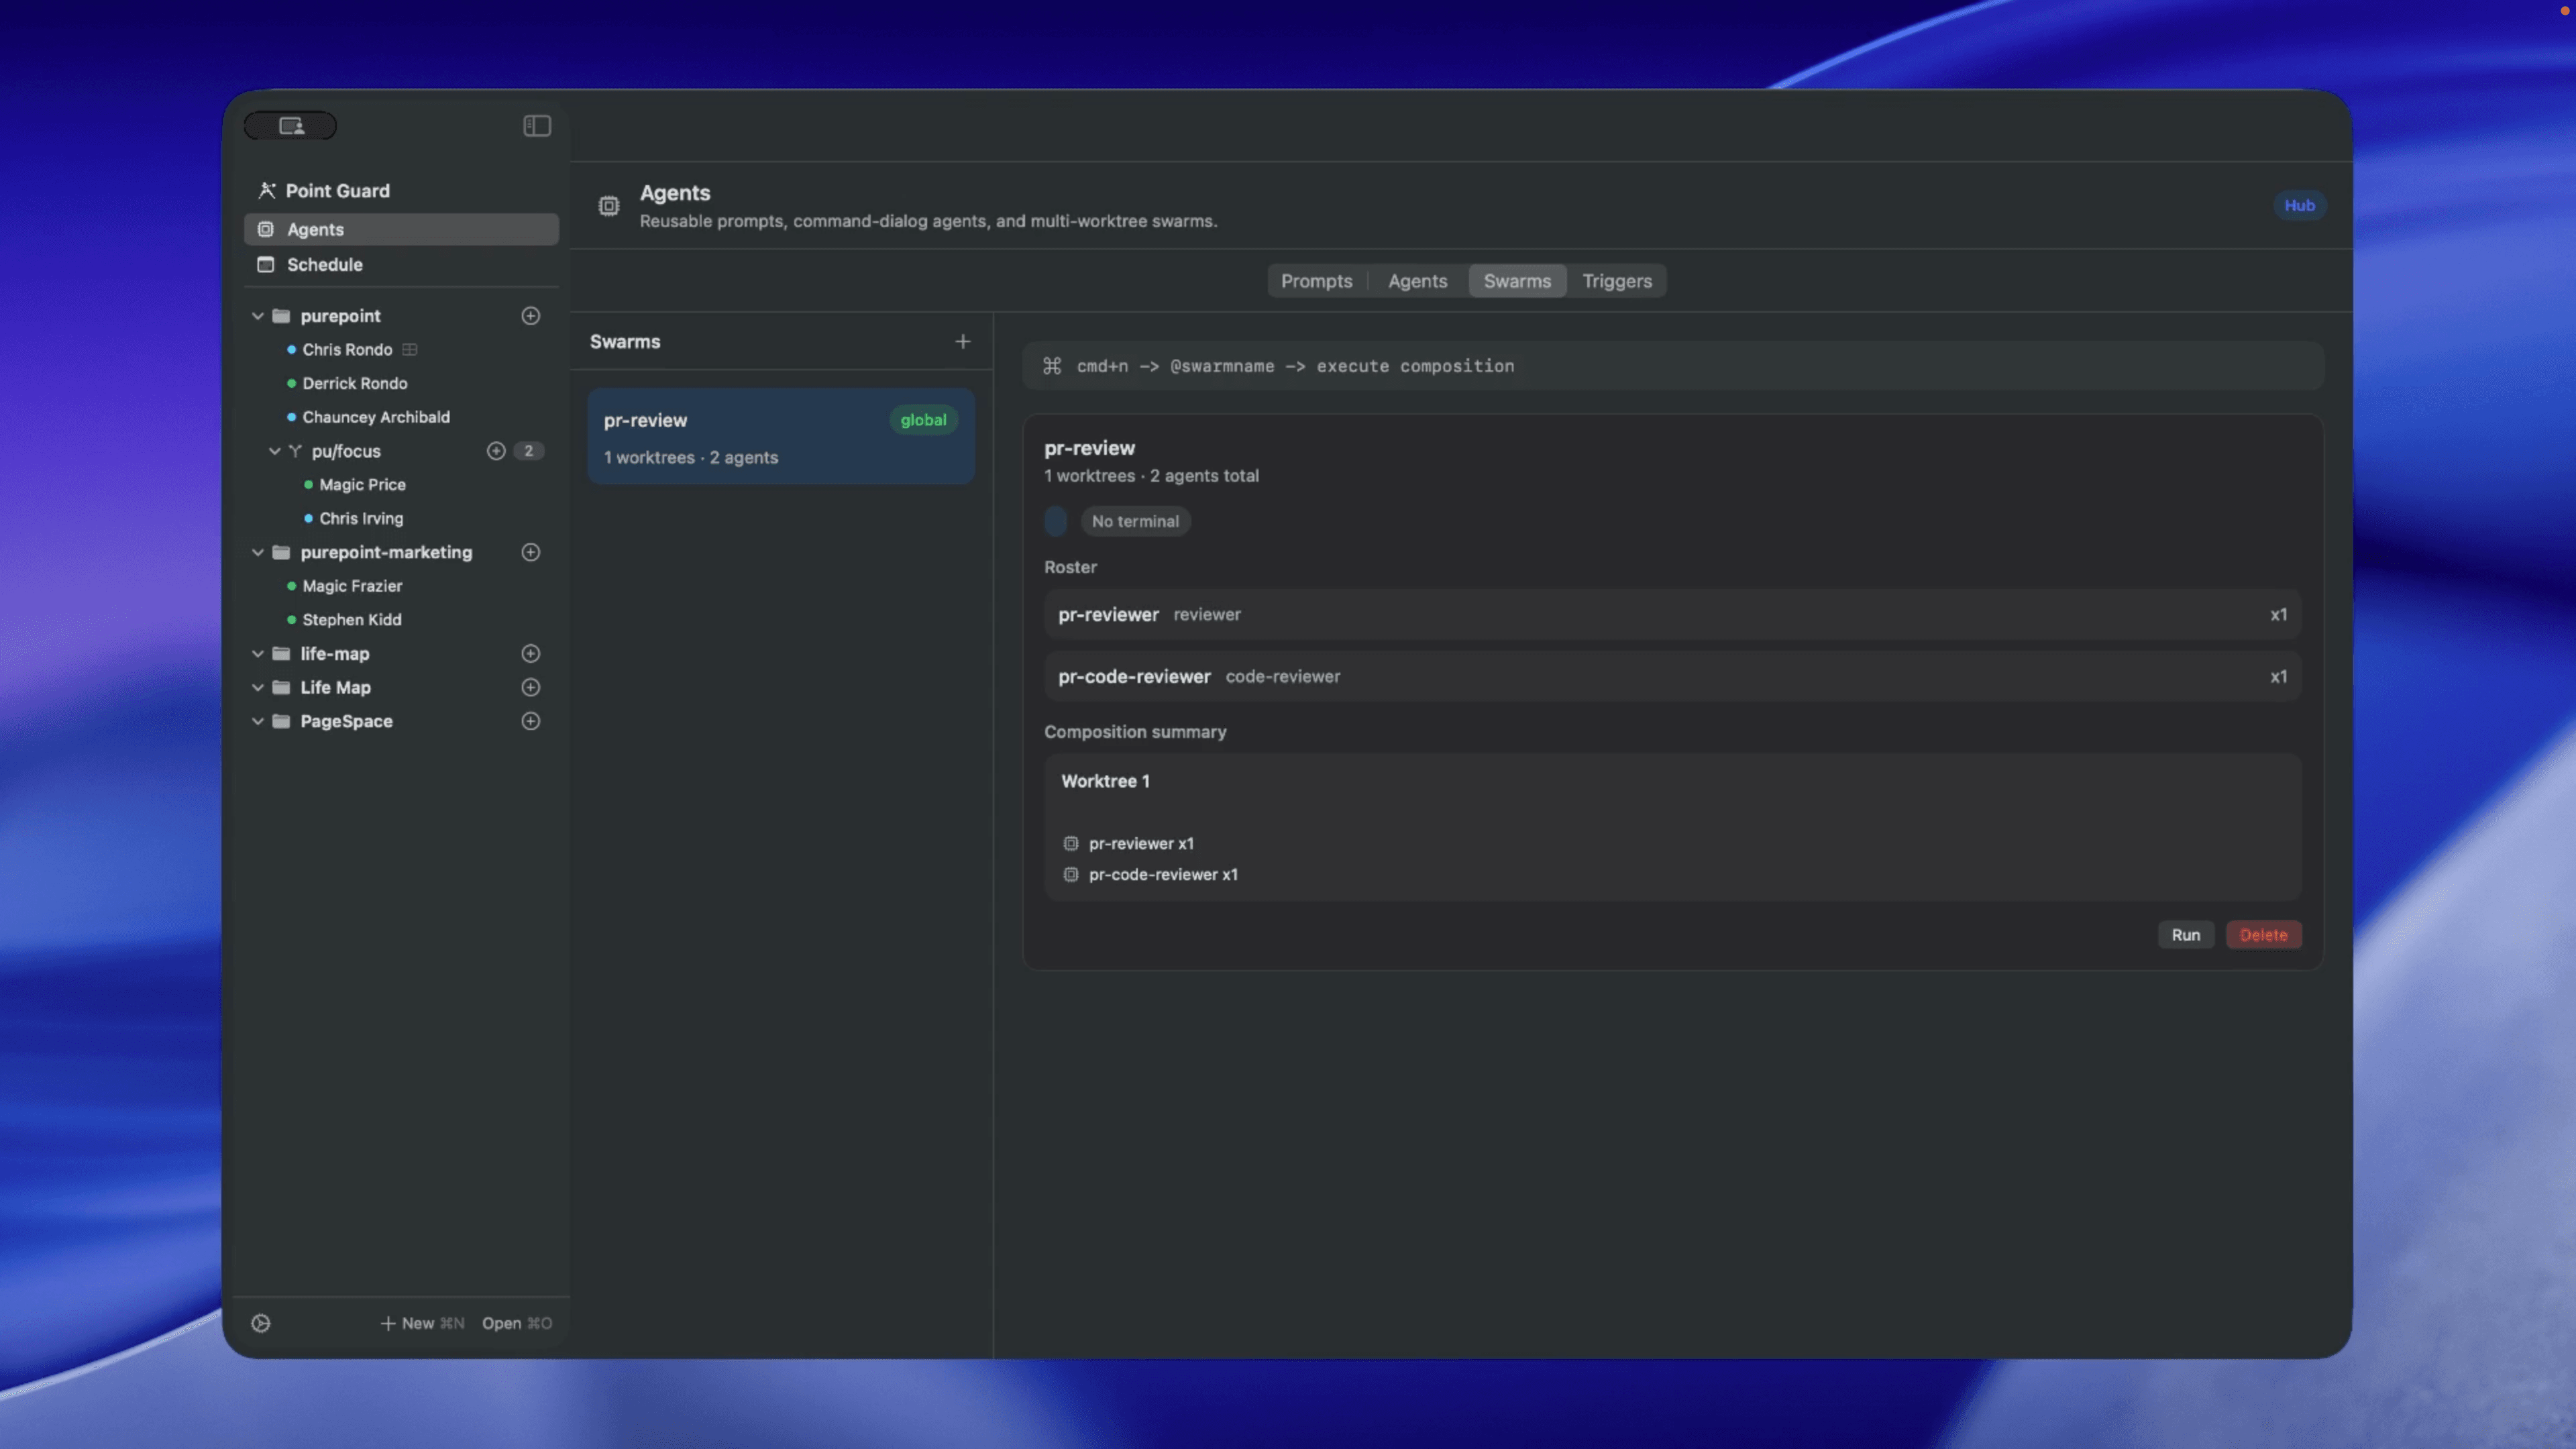Collapse purepoint-marketing project
The height and width of the screenshot is (1449, 2576).
258,552
